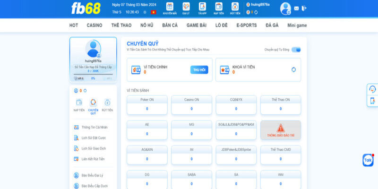The image size is (378, 189).
Task: Select the IM wallet card
Action: tap(192, 155)
